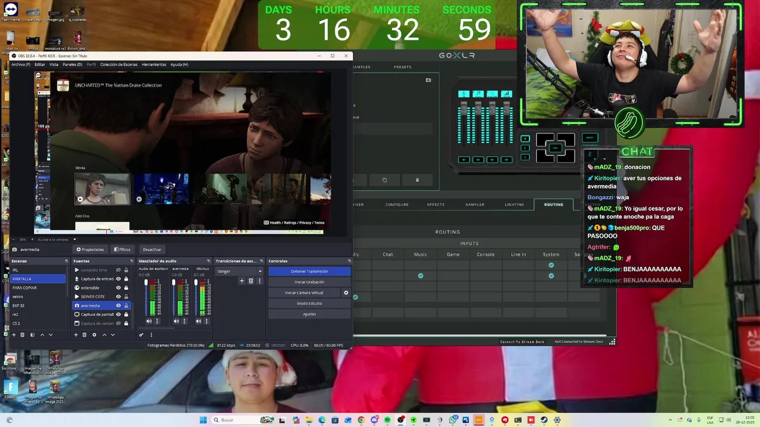Click GoXLR sample delete icon
Screen dimensions: 760x427
point(417,180)
